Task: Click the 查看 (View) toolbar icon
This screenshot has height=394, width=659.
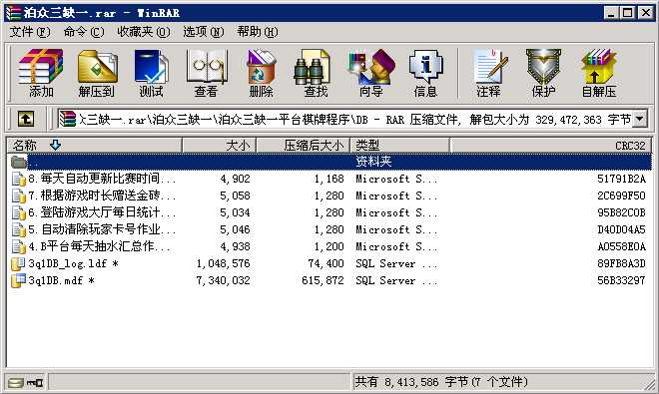Action: (x=207, y=67)
